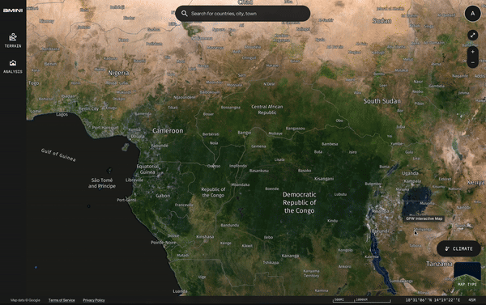This screenshot has height=305, width=486.
Task: Click the Mbandaka city label
Action: click(241, 184)
